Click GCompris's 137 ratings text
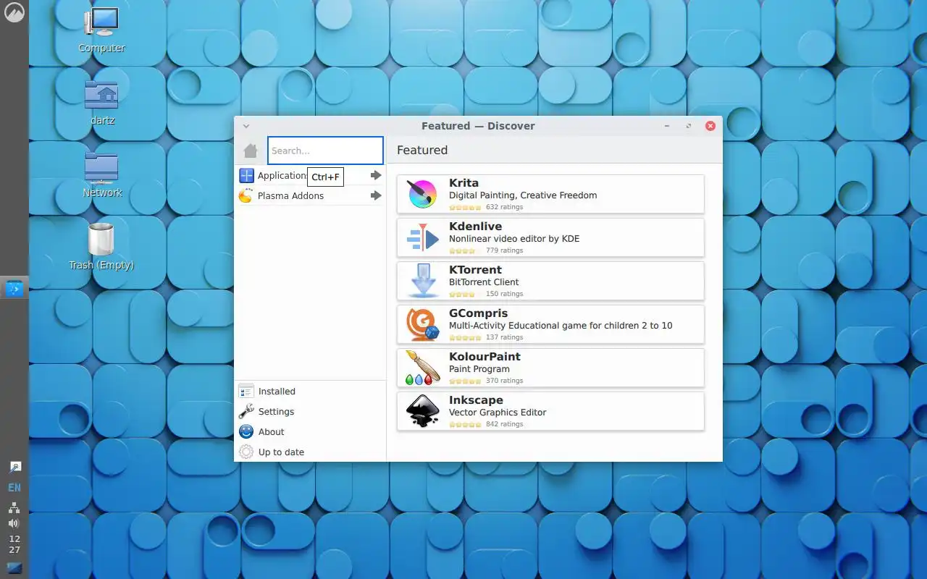 (504, 337)
